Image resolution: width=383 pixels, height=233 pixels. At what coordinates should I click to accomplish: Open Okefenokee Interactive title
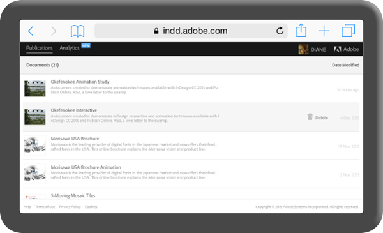click(x=74, y=110)
